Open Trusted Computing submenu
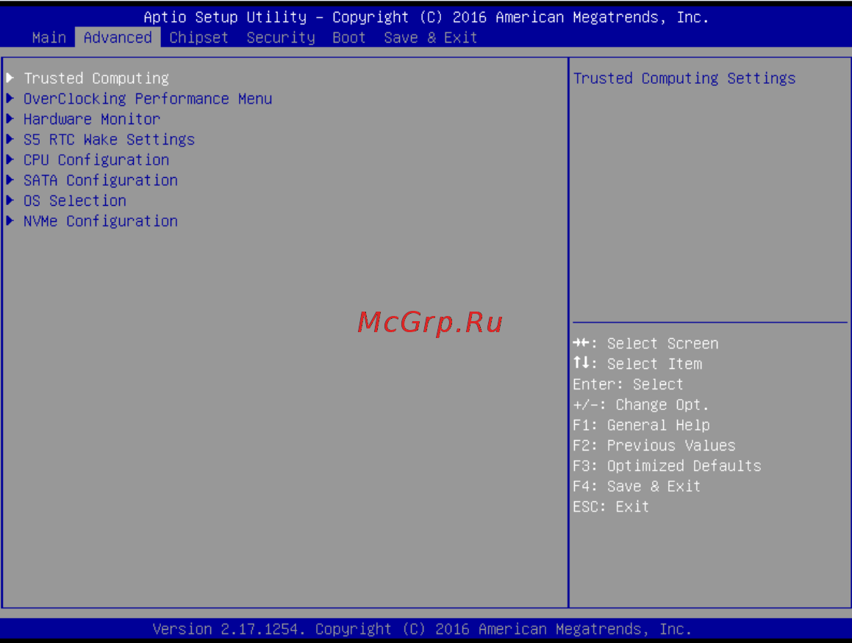 pos(96,78)
